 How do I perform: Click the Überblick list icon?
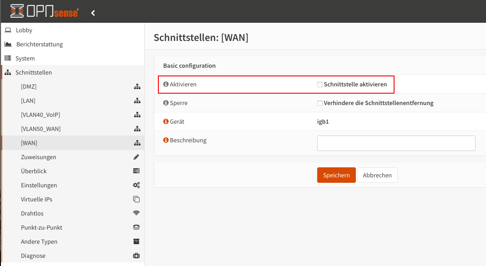tap(137, 171)
